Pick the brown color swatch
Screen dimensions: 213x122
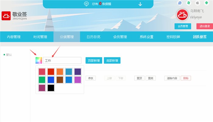click(x=60, y=80)
